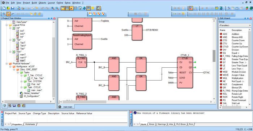
Task: Click the Project Control Dialog download icon
Action: point(221,8)
